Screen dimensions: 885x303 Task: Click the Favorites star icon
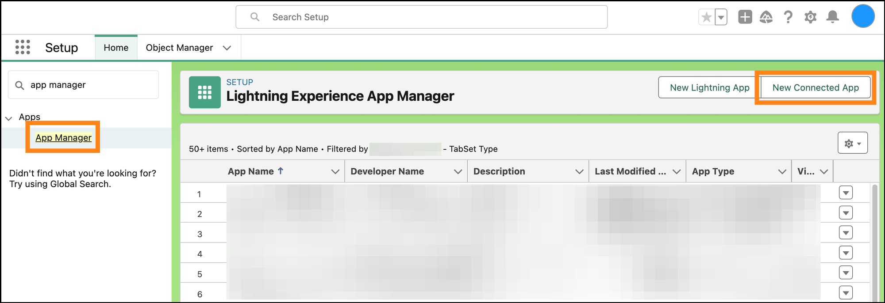tap(707, 17)
